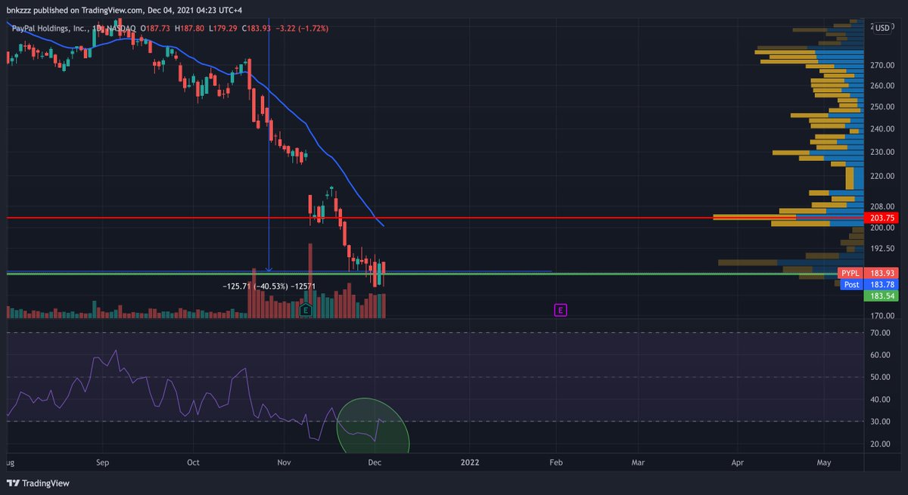The height and width of the screenshot is (495, 908).
Task: Click the 208.00 price axis label
Action: coord(882,206)
